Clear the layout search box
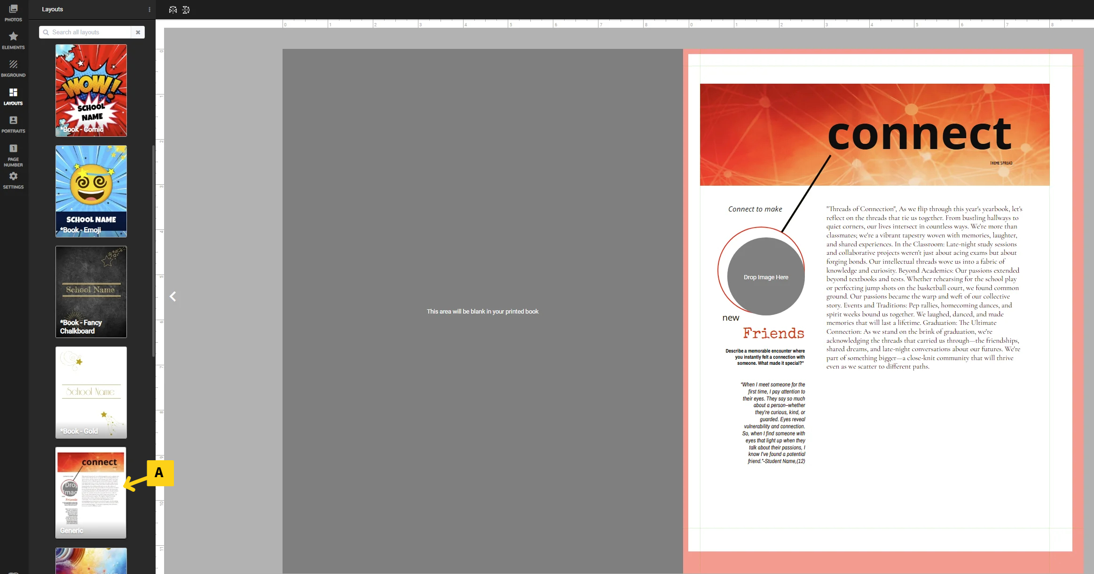1094x574 pixels. click(138, 32)
